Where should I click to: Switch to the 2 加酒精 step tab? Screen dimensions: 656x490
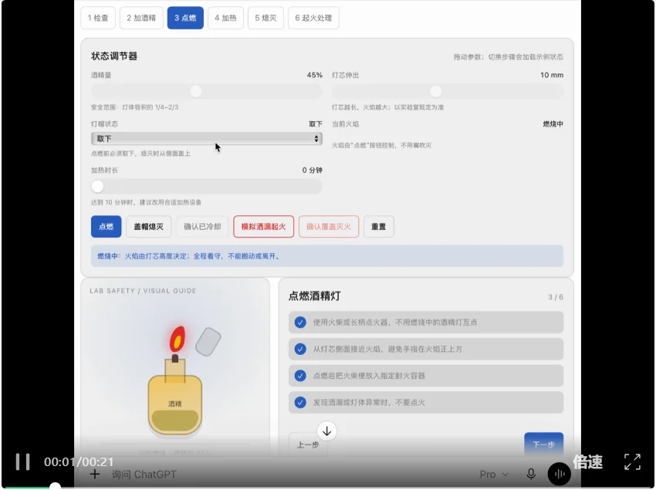click(141, 18)
